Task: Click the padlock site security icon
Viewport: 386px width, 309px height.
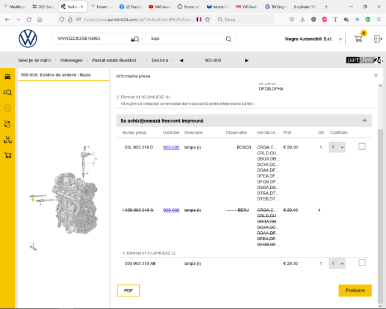Action: [70, 19]
